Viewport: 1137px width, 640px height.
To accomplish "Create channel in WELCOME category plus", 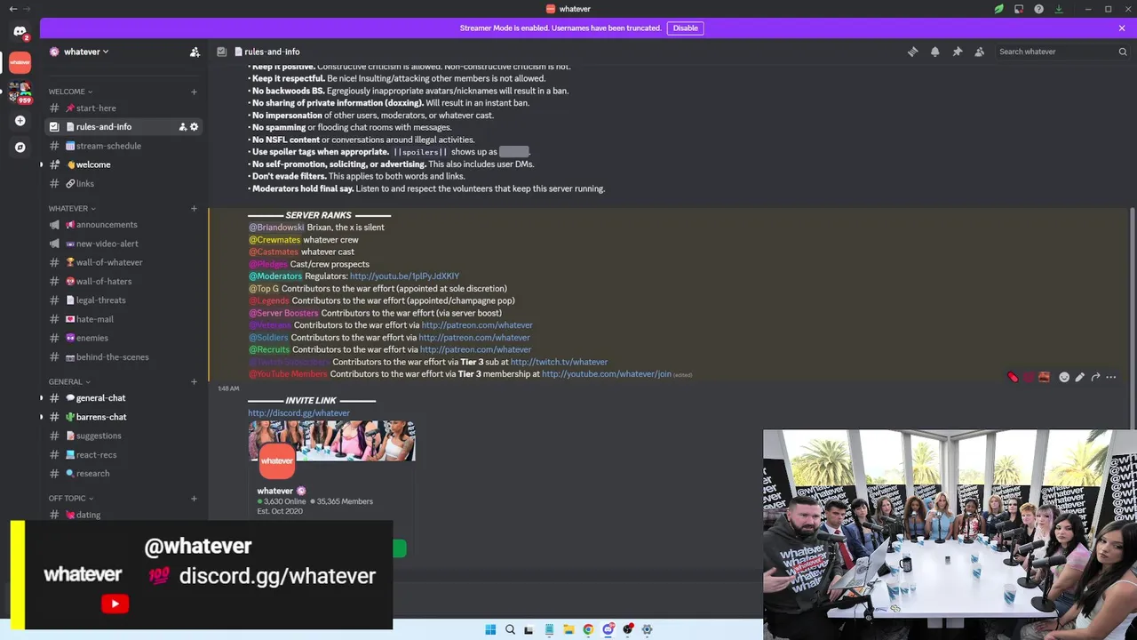I will [194, 92].
